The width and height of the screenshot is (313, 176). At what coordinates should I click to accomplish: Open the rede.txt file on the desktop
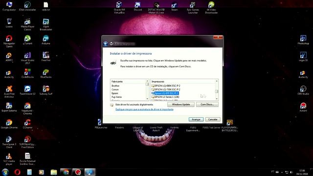point(46,6)
